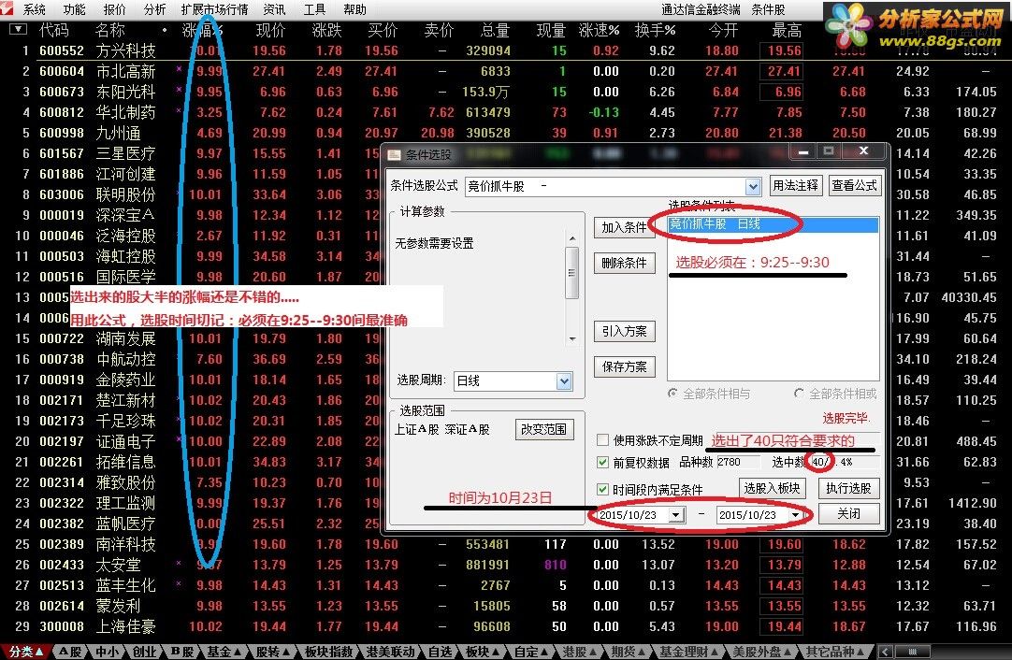Sort by the 涨幅% column header
This screenshot has width=1012, height=660.
click(x=202, y=30)
